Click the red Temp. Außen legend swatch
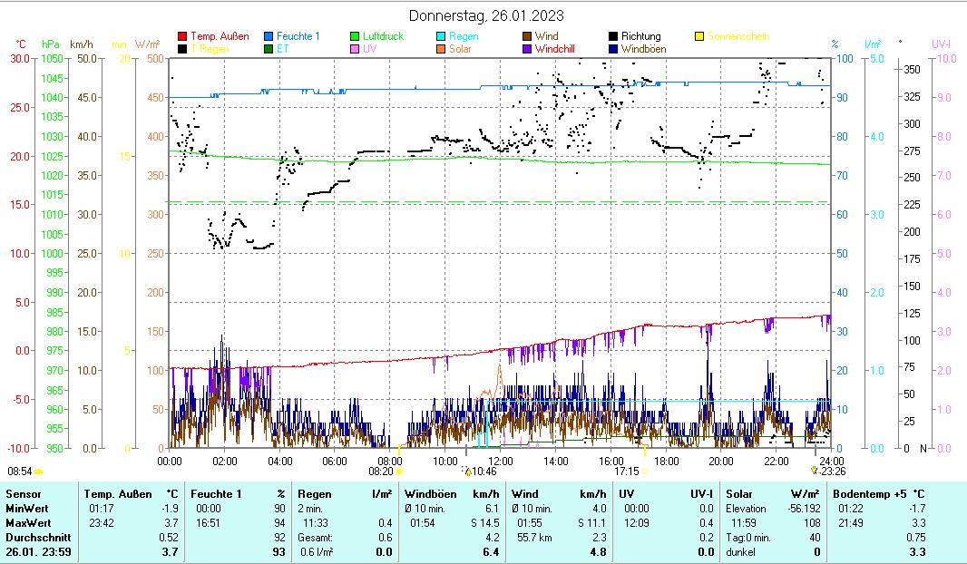This screenshot has height=564, width=967. tap(182, 37)
